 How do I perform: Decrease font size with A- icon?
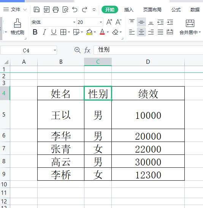click(x=119, y=22)
